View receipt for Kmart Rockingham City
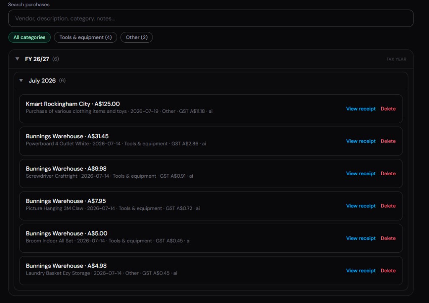 [361, 109]
